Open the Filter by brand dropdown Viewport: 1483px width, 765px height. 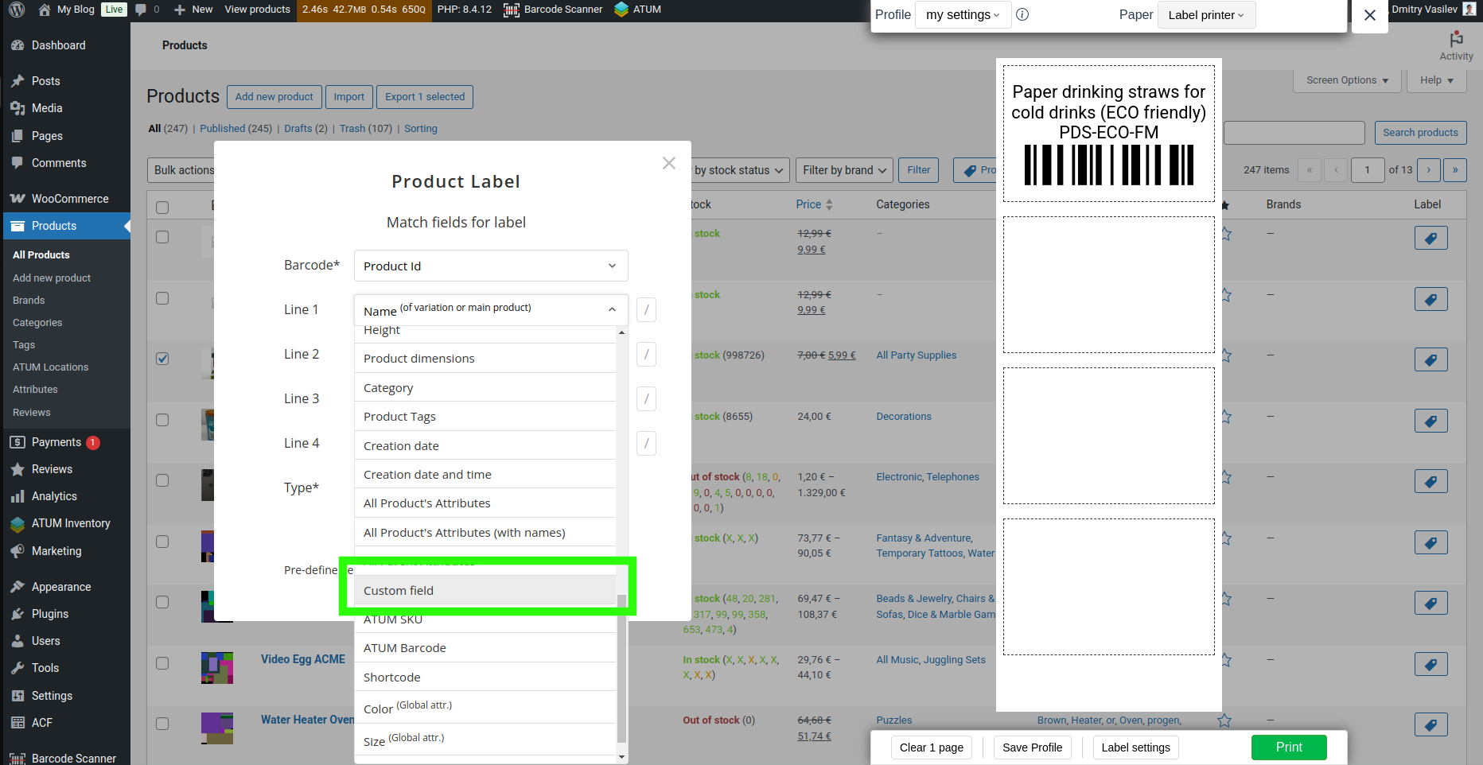click(843, 170)
